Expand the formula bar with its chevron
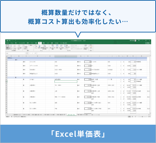The image size is (156, 143). pyautogui.click(x=150, y=53)
